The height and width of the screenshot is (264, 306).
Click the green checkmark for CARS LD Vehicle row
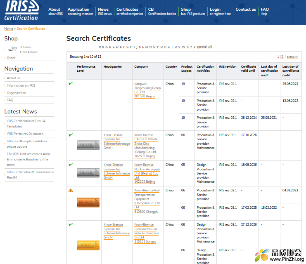[71, 135]
